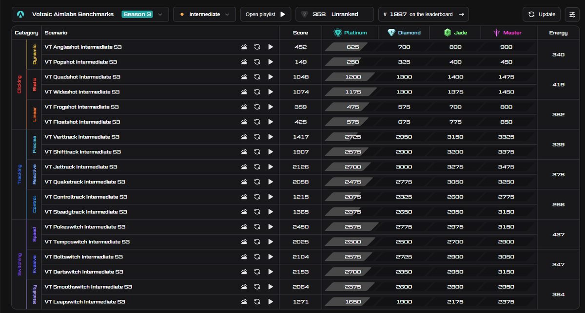Click the Score column header
Viewport: 585px width, 313px height.
pos(301,33)
